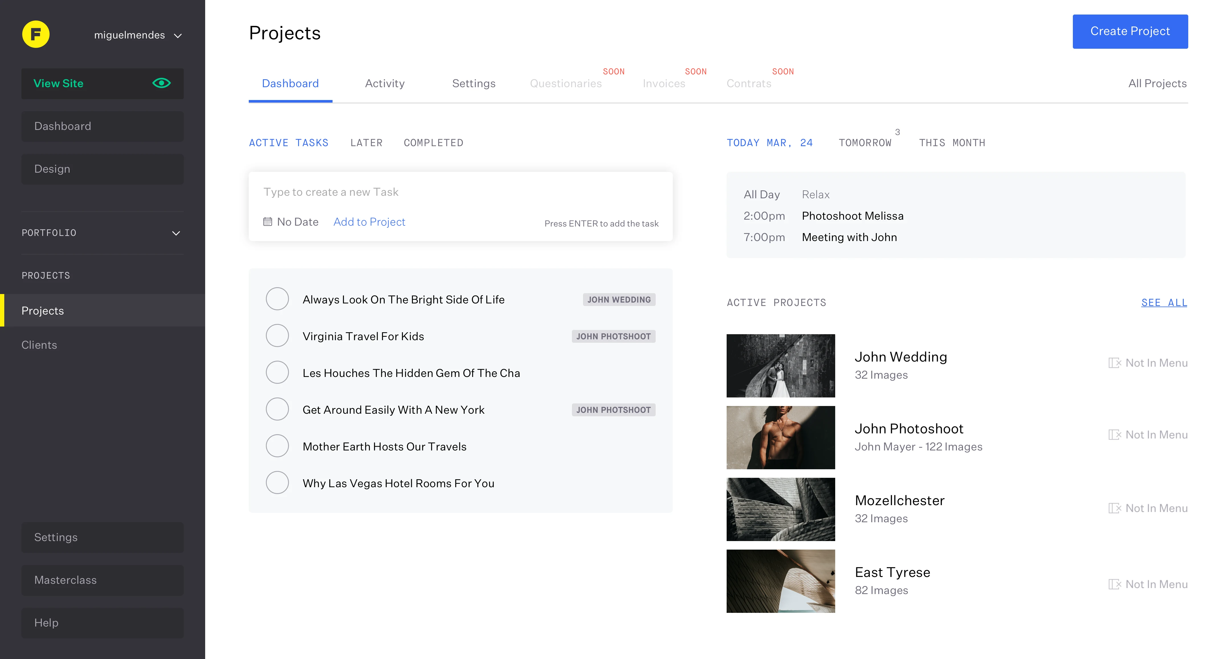Click the calendar icon beside No Date
Viewport: 1231px width, 659px height.
pyautogui.click(x=268, y=222)
